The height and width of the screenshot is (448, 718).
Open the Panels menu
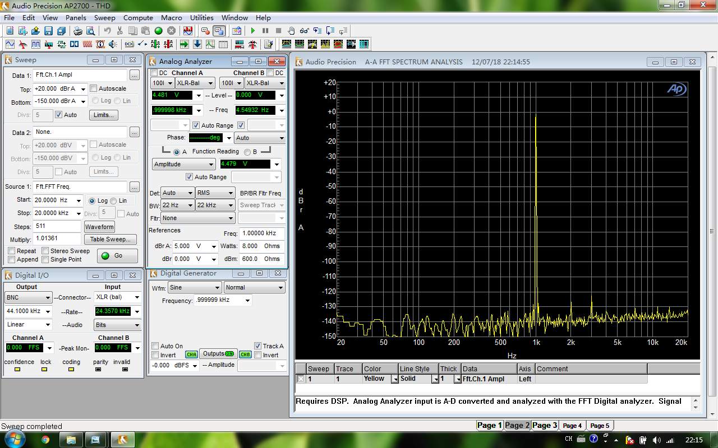[x=76, y=17]
